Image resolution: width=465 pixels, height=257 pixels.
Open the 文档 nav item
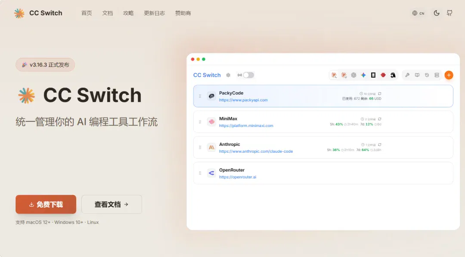point(107,13)
